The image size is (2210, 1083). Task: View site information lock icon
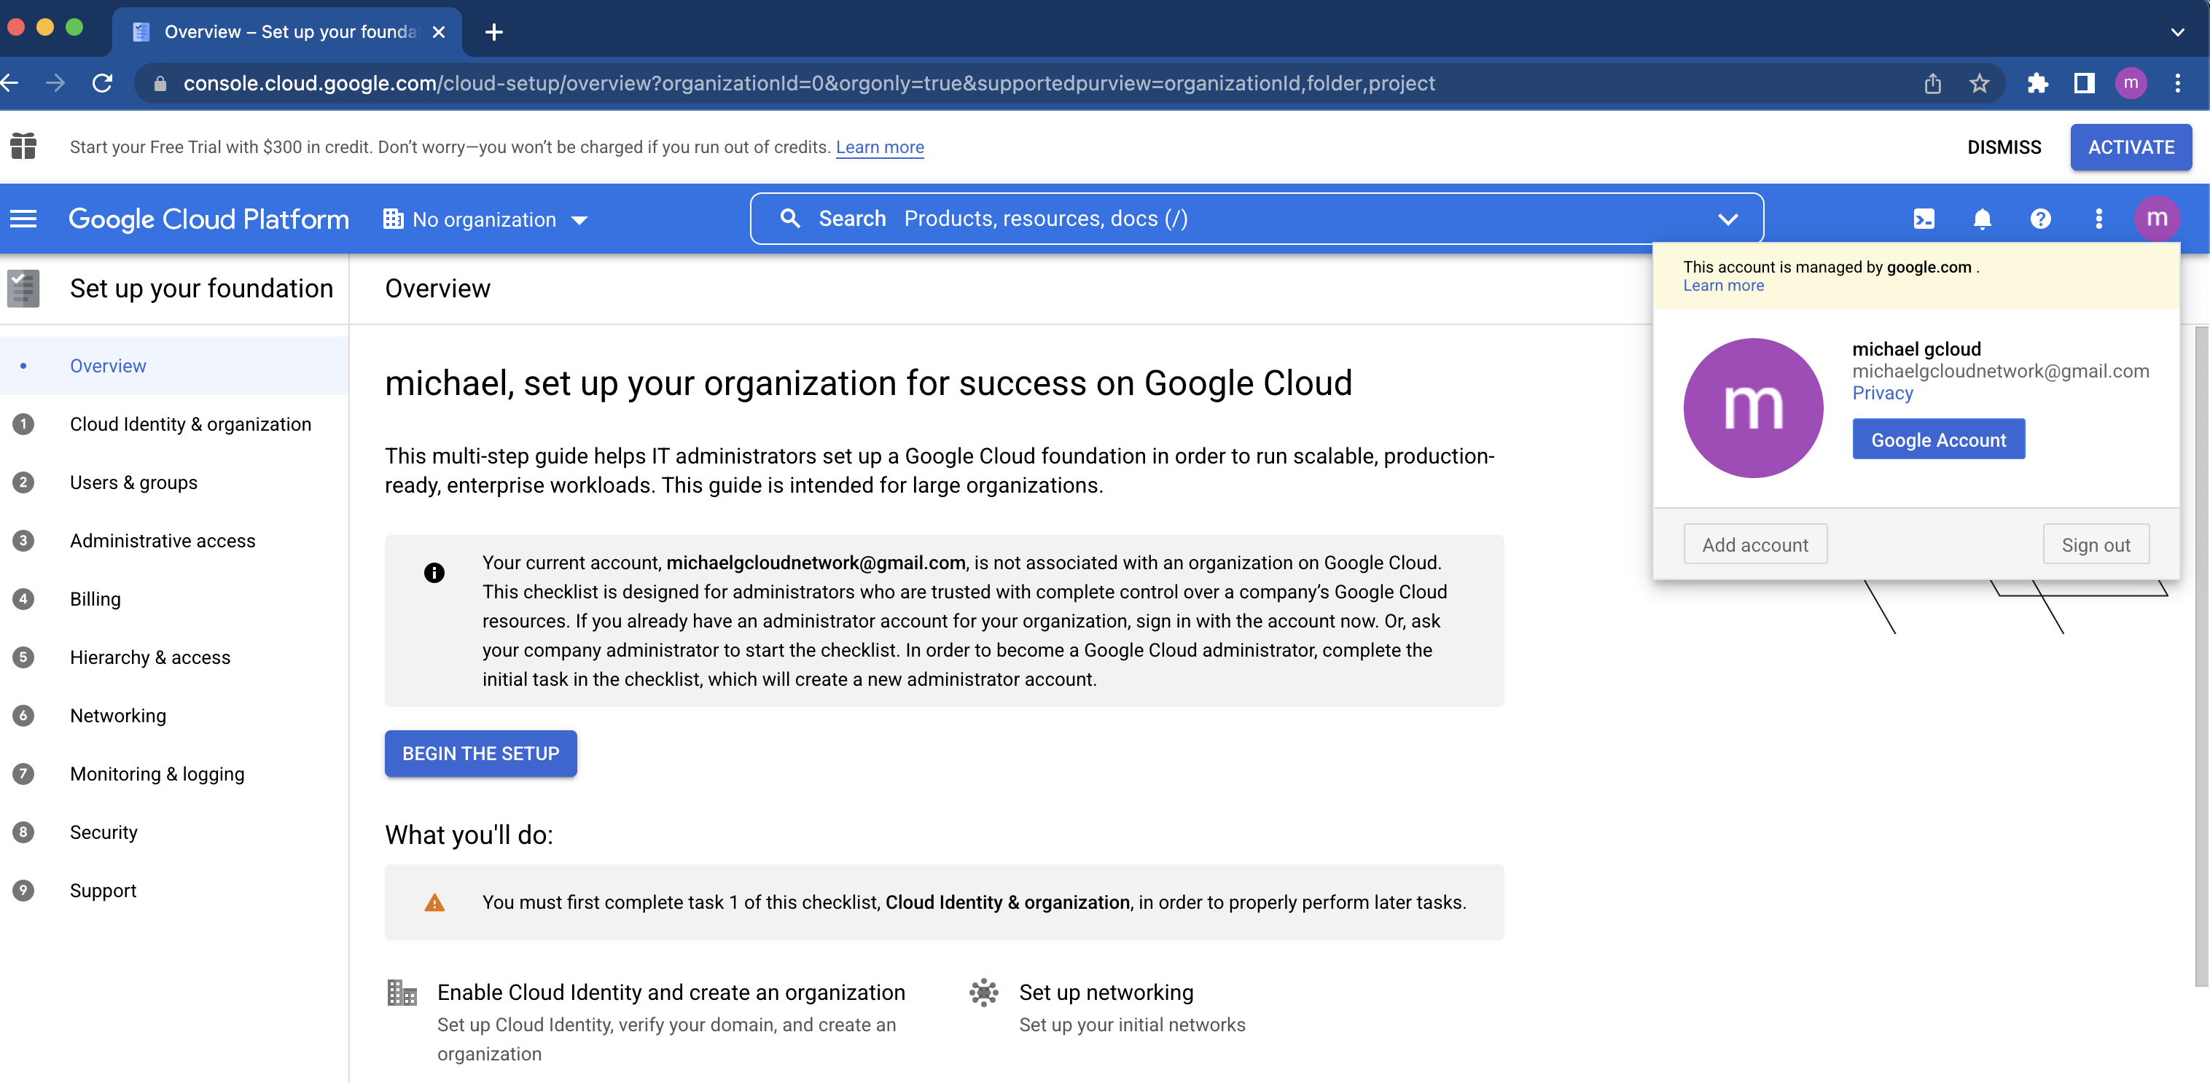coord(160,83)
